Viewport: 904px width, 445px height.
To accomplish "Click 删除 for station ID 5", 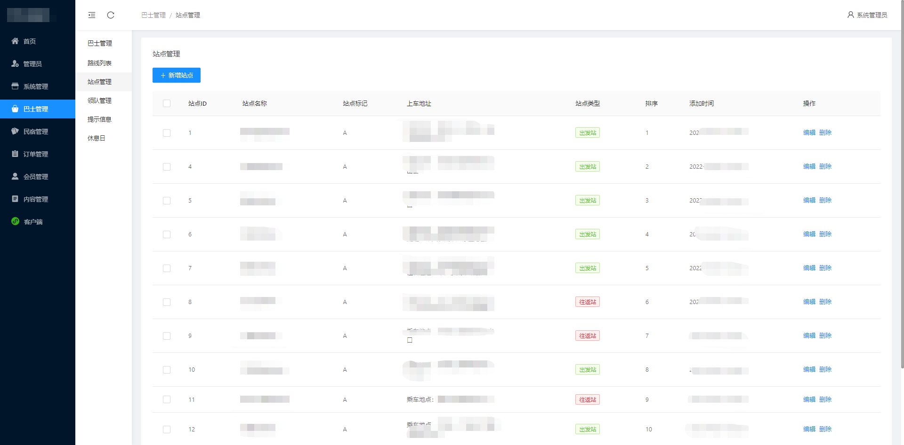I will (x=825, y=200).
